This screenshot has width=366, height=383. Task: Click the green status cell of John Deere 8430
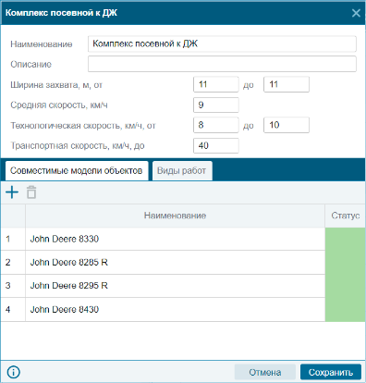click(345, 310)
